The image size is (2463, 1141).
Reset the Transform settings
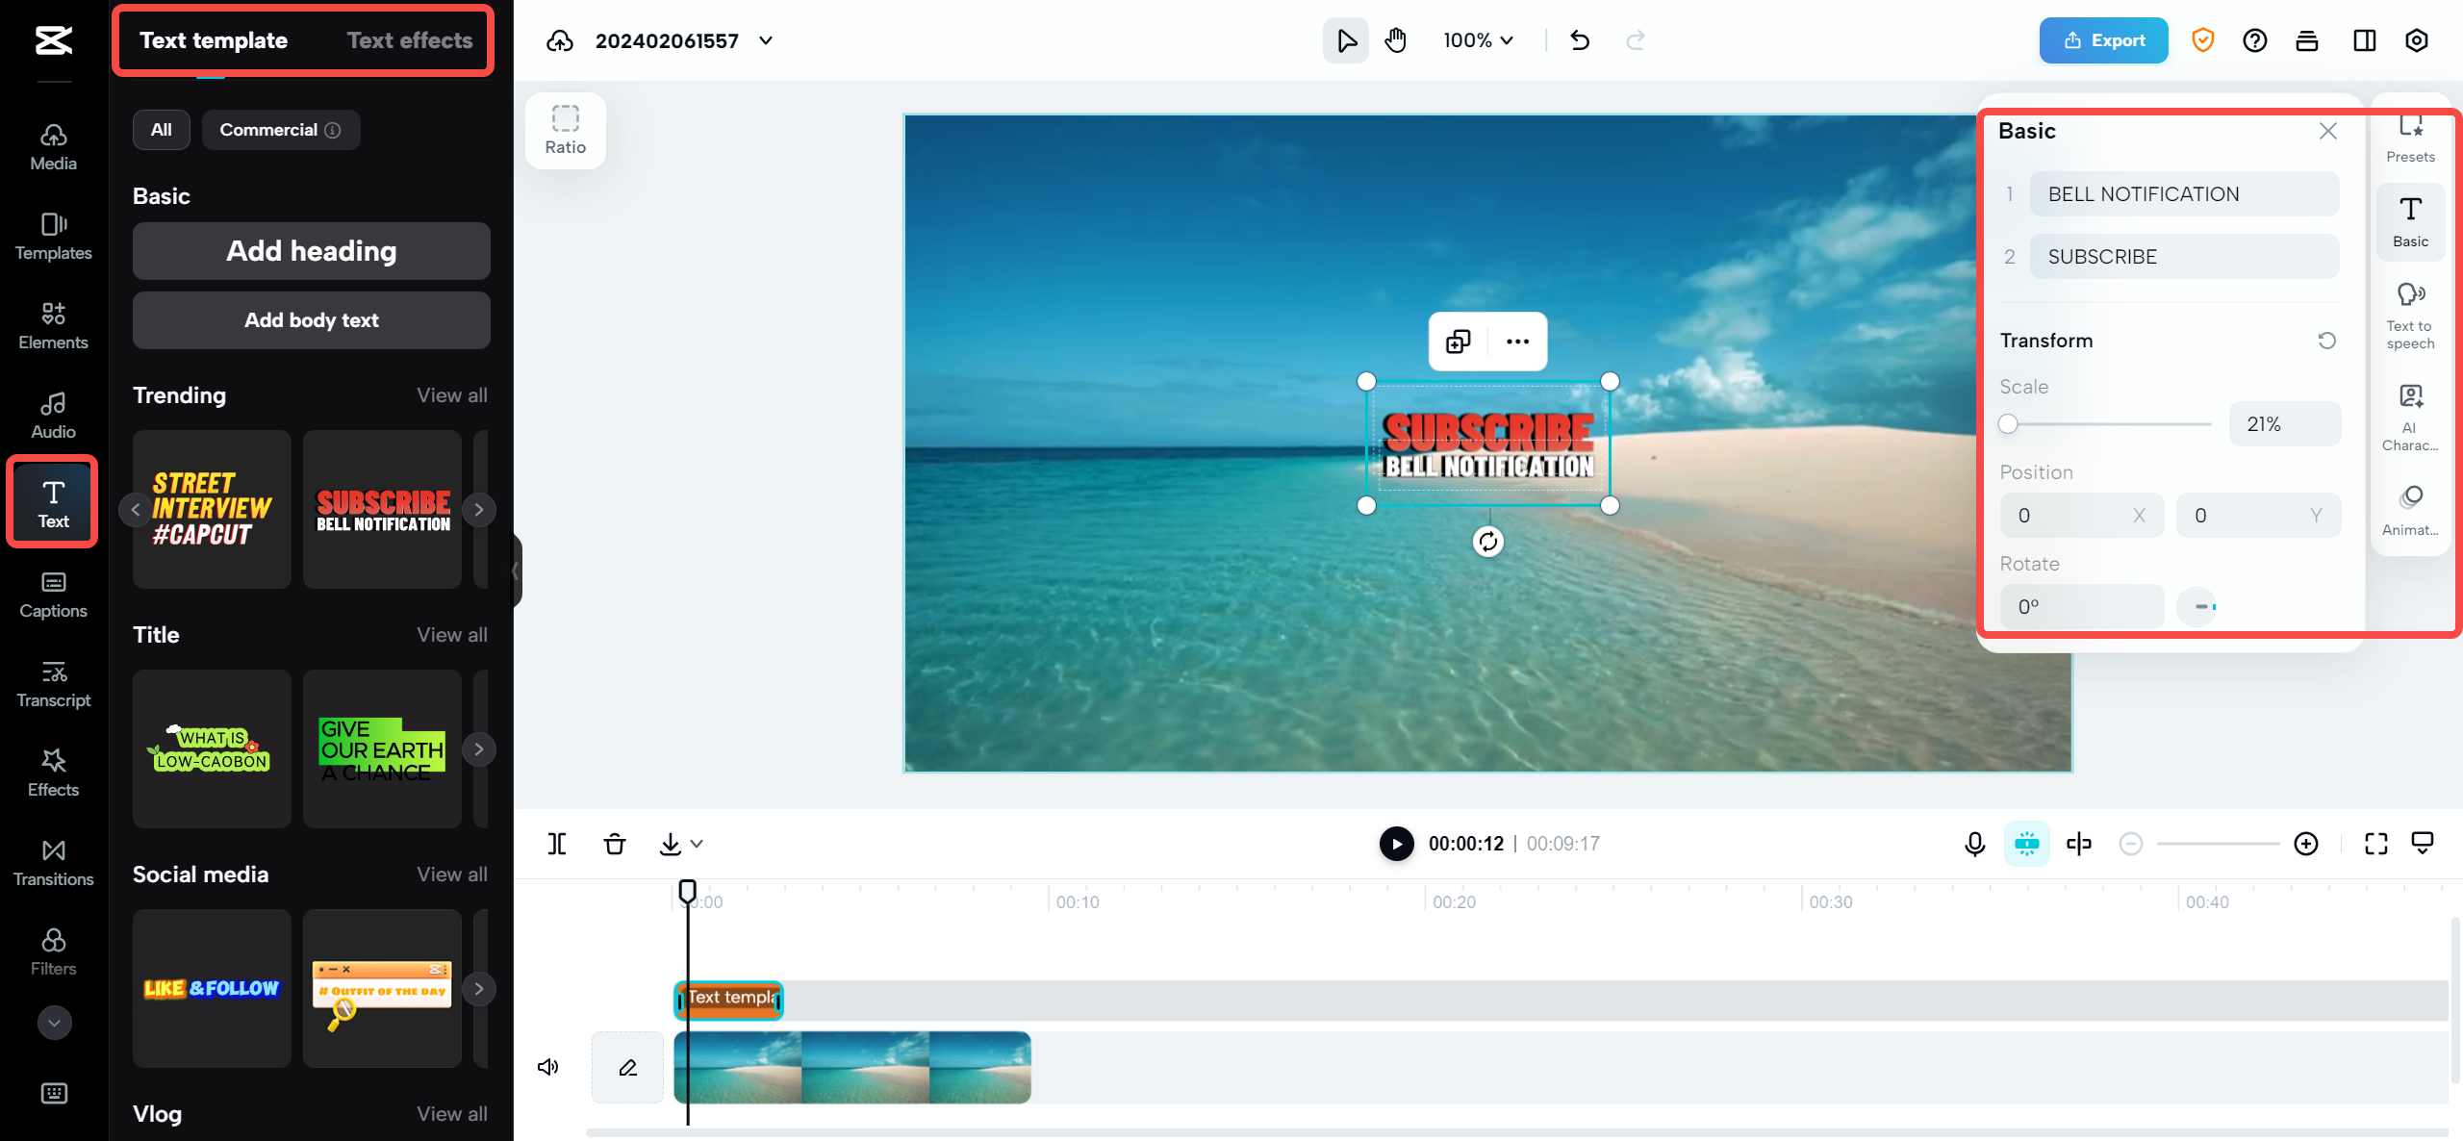tap(2325, 341)
